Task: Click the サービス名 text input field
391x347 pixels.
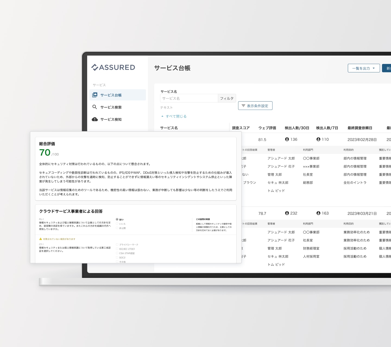Action: (x=189, y=98)
